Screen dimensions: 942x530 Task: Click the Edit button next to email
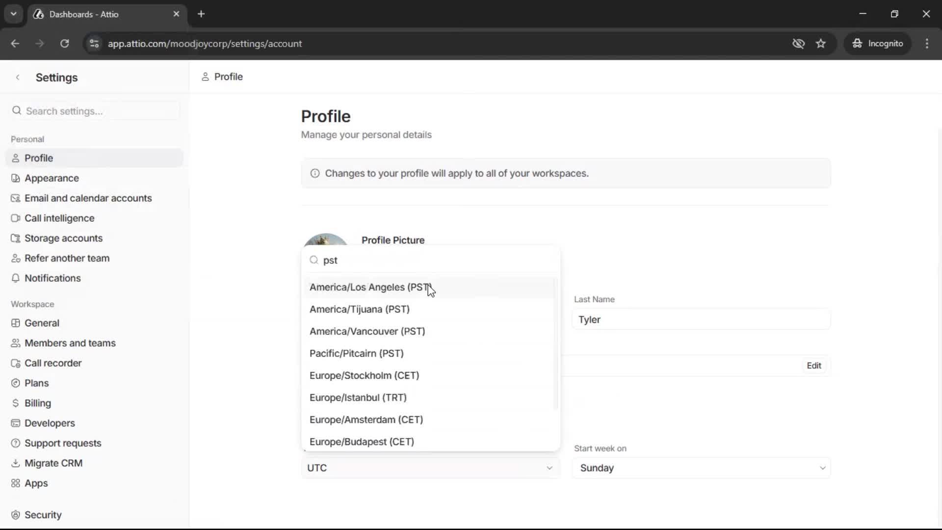tap(813, 365)
